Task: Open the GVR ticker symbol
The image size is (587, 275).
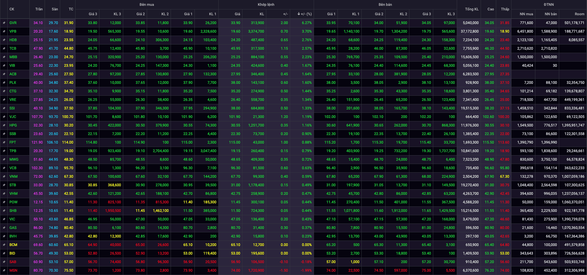Action: 13,23
